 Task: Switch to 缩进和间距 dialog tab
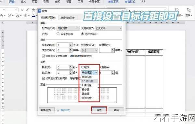coord(48,18)
